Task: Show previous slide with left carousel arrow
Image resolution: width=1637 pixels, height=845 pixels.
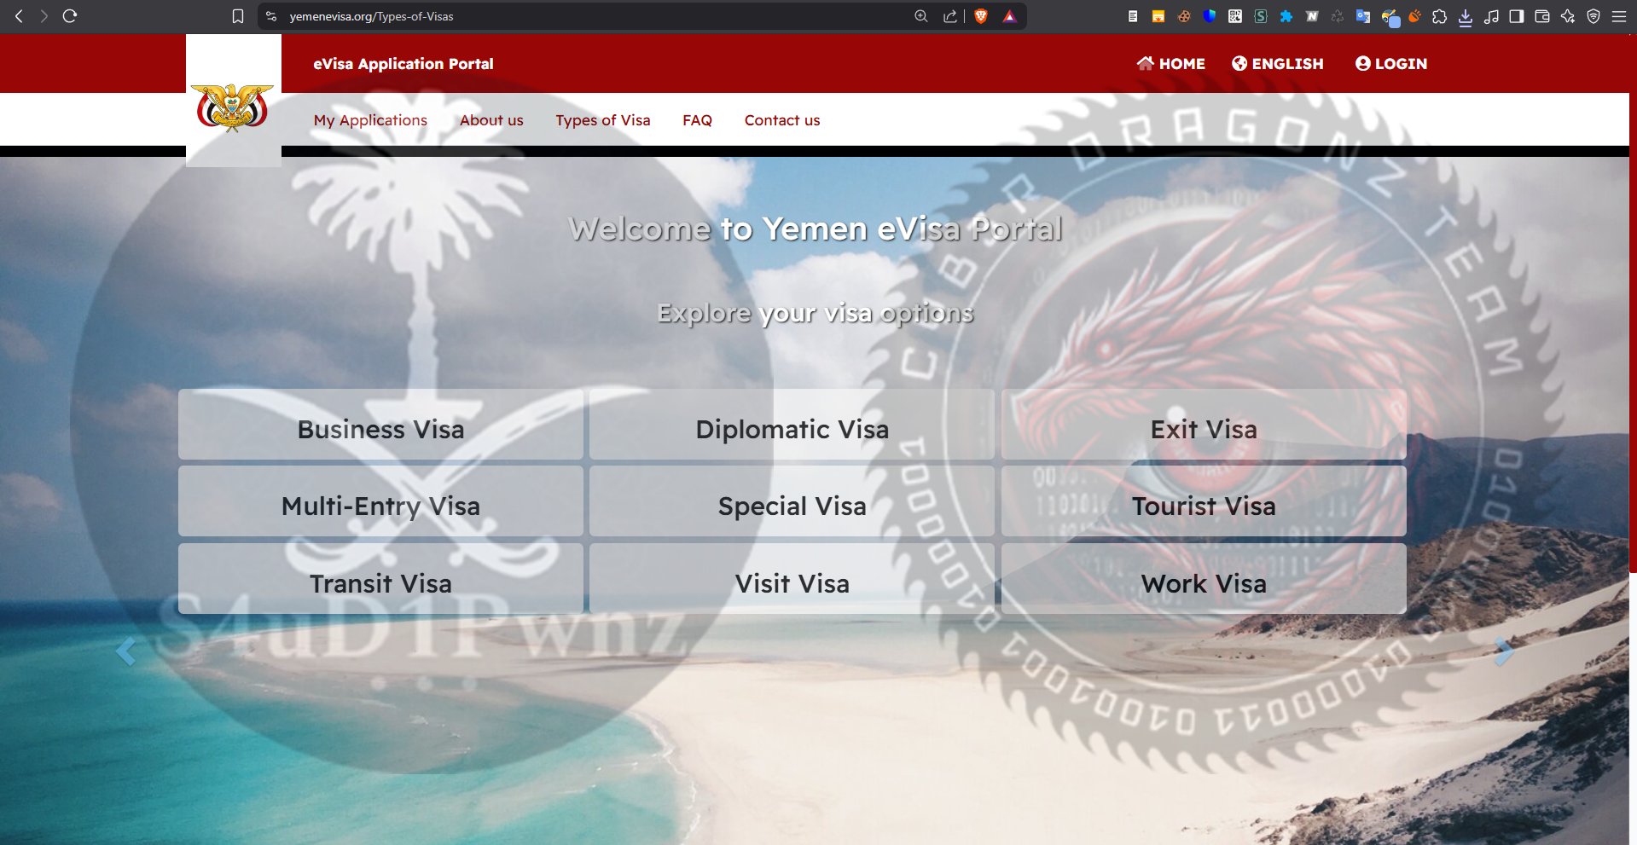Action: click(x=125, y=651)
